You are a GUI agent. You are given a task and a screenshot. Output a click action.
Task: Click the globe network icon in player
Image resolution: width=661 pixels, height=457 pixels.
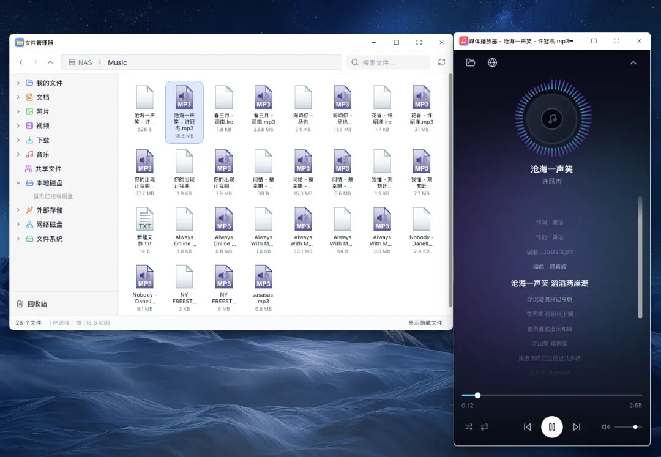pos(492,62)
